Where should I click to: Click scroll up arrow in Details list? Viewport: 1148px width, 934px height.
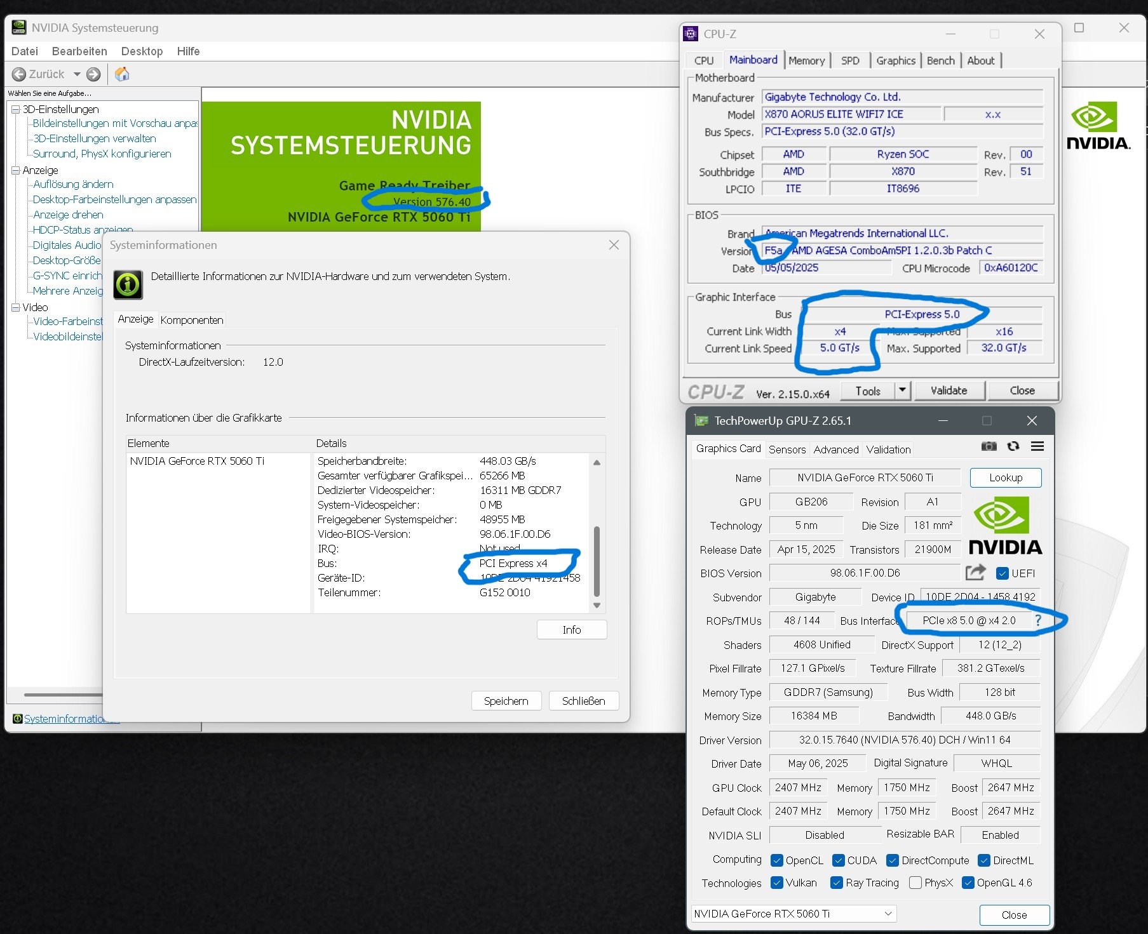point(597,462)
